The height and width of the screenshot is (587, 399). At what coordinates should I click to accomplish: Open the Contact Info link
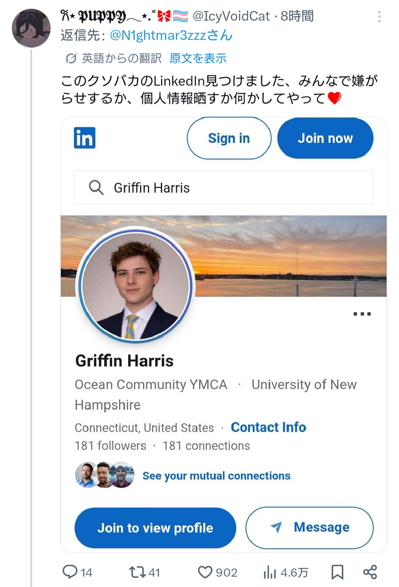(x=268, y=427)
